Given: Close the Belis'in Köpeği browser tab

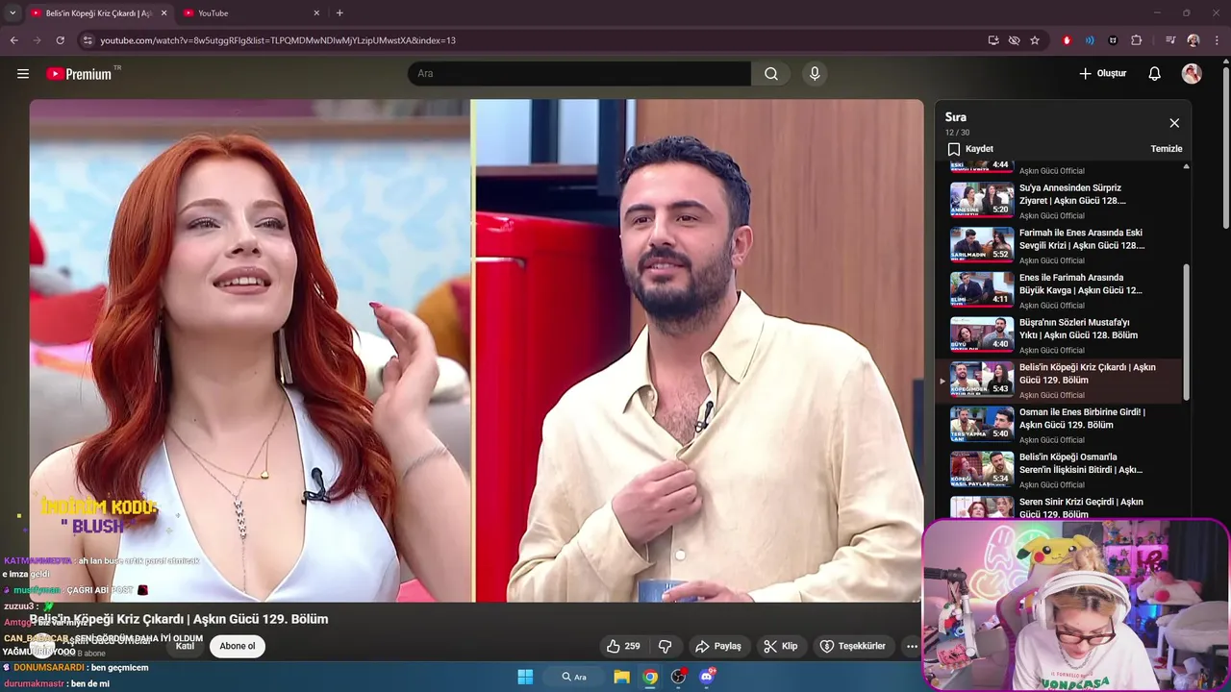Looking at the screenshot, I should tap(163, 13).
